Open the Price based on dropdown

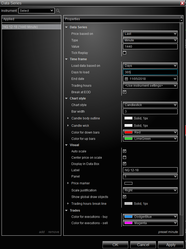click(150, 34)
